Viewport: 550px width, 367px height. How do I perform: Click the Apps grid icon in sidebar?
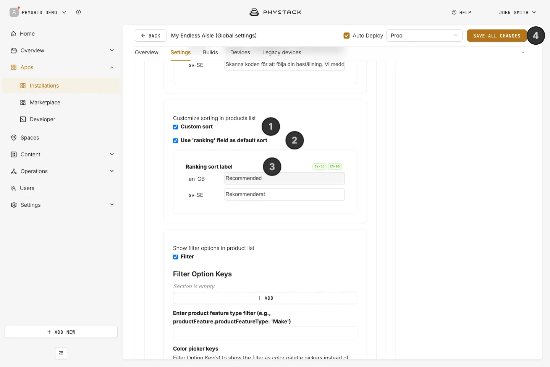(14, 67)
